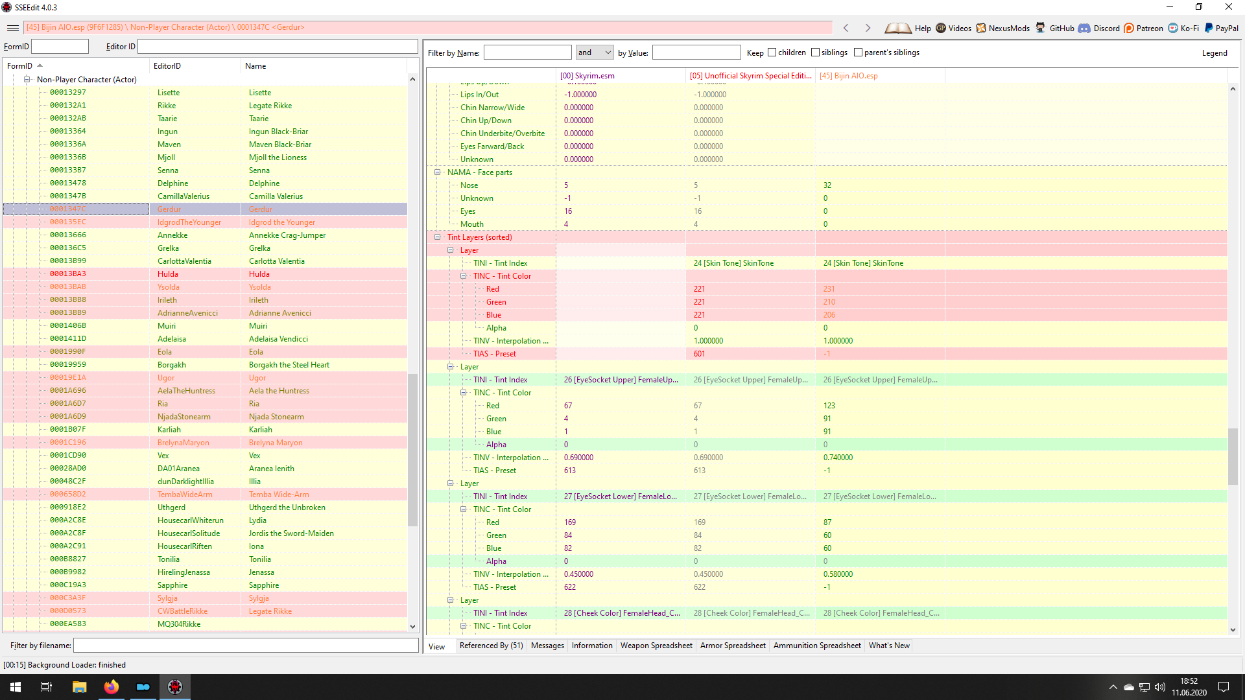Screen dimensions: 1245x700
Task: Open the GitHub icon
Action: (1041, 28)
